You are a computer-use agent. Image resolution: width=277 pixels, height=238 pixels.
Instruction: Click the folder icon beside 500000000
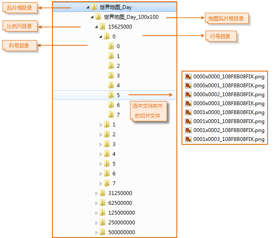point(102,232)
